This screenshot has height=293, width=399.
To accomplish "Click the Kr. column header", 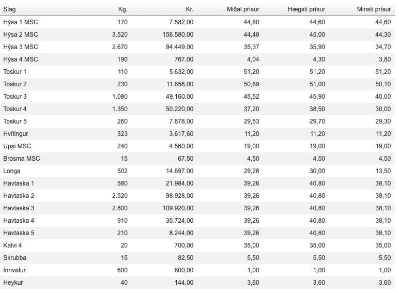I will point(189,9).
